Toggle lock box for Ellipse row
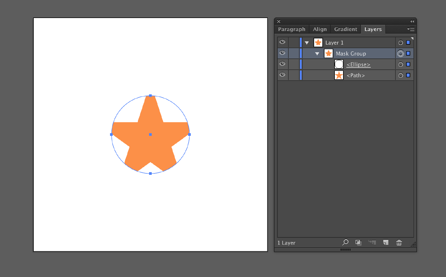Image resolution: width=446 pixels, height=277 pixels. [x=294, y=64]
